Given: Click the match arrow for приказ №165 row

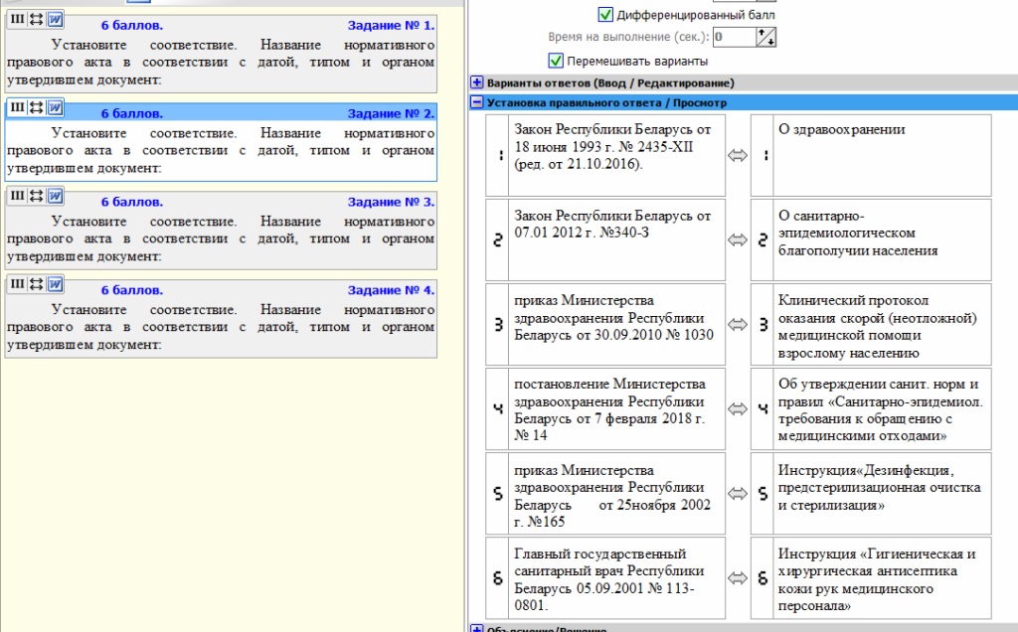Looking at the screenshot, I should point(738,494).
